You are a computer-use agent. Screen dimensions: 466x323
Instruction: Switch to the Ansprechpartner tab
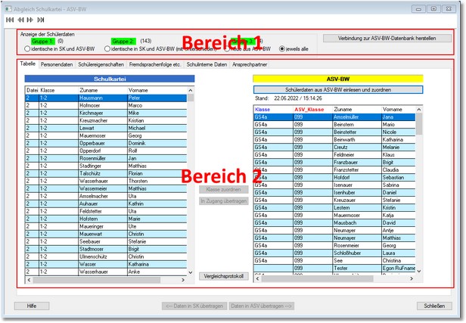(250, 64)
